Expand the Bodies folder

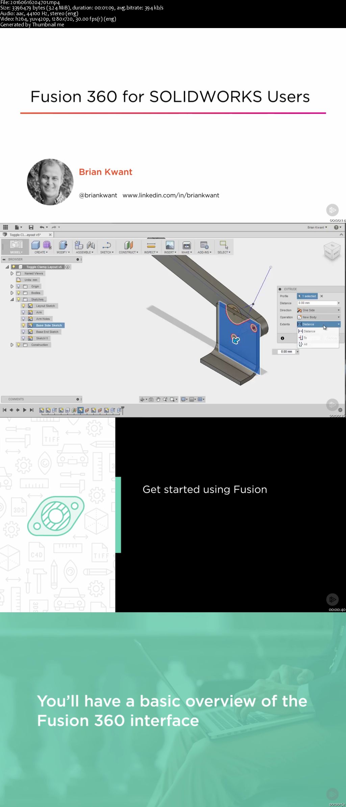coord(12,293)
